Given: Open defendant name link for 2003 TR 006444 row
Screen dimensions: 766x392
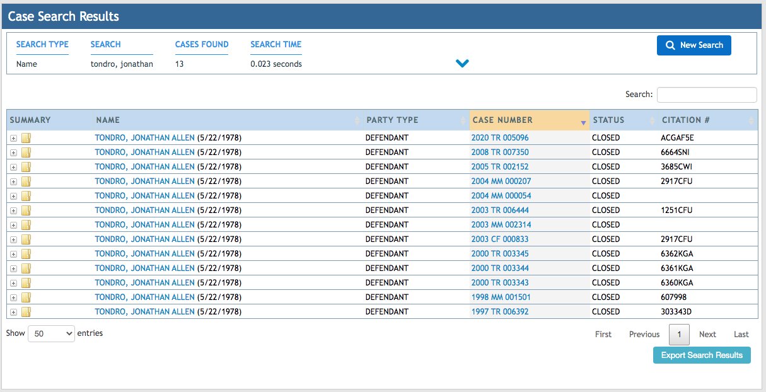Looking at the screenshot, I should 145,210.
